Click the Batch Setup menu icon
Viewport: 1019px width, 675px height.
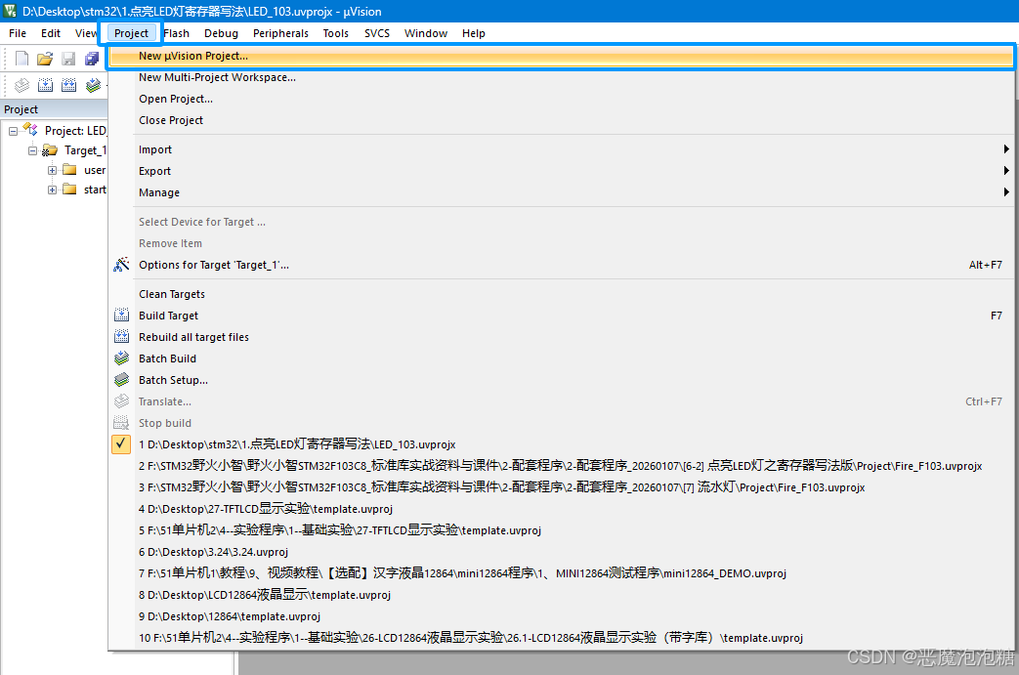[121, 379]
